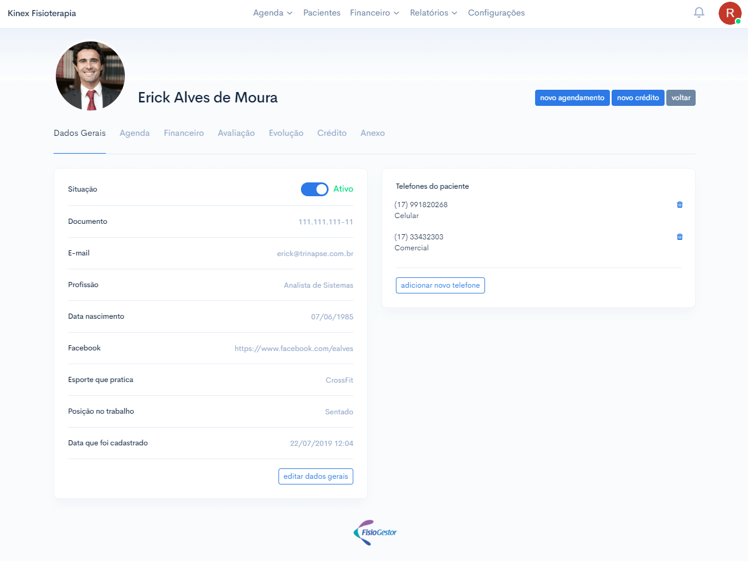Delete the Comercial phone (17) 33432303
Screen dimensions: 748x561
tap(680, 237)
